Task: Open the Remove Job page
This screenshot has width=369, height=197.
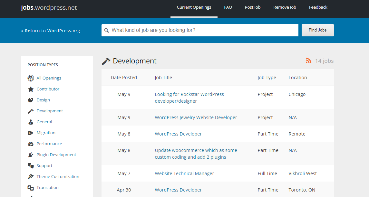Action: pyautogui.click(x=285, y=7)
